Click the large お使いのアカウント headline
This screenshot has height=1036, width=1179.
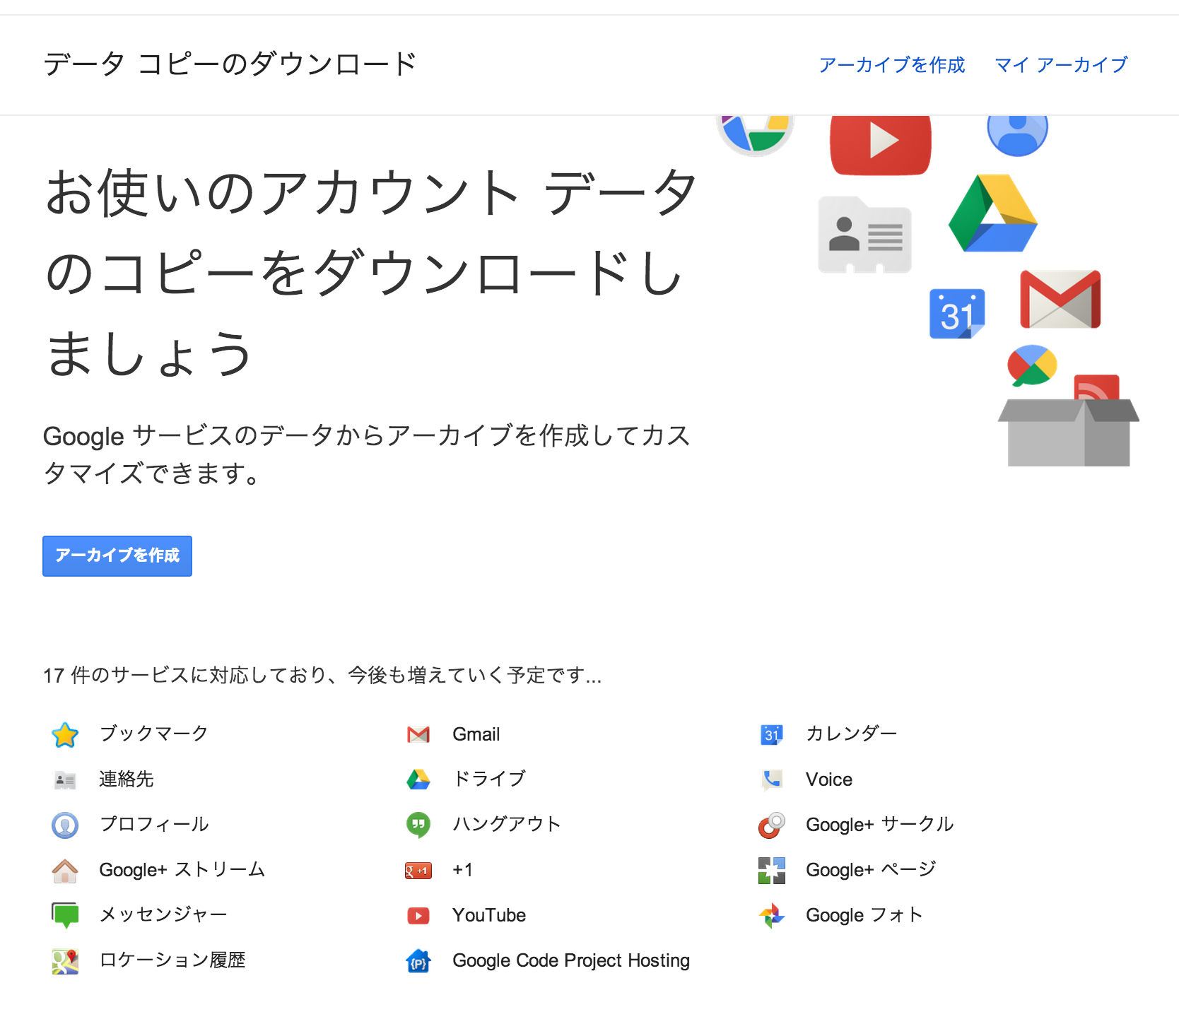(x=372, y=273)
